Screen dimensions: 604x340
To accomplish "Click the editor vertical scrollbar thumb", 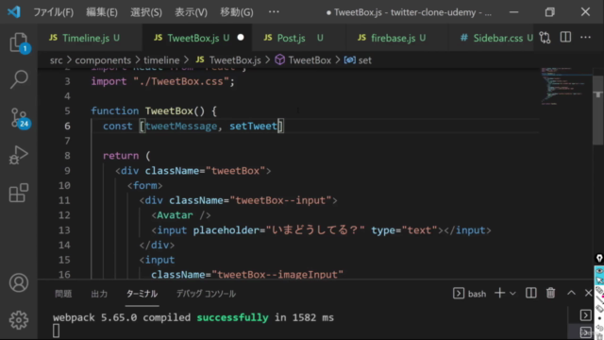I will pos(597,110).
